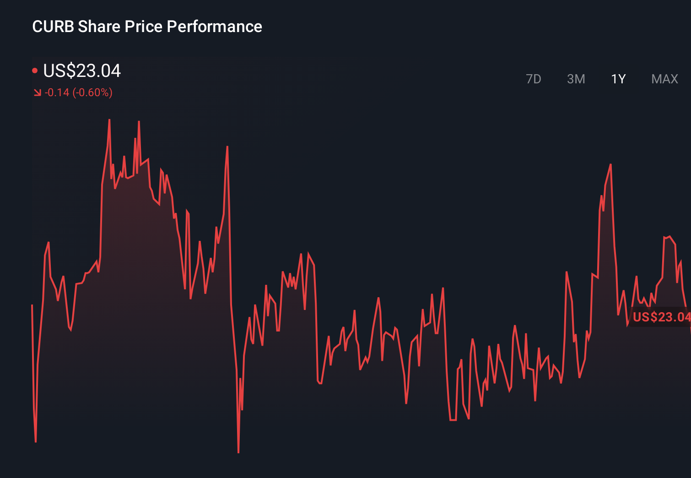Select the 1Y time range

click(x=618, y=79)
